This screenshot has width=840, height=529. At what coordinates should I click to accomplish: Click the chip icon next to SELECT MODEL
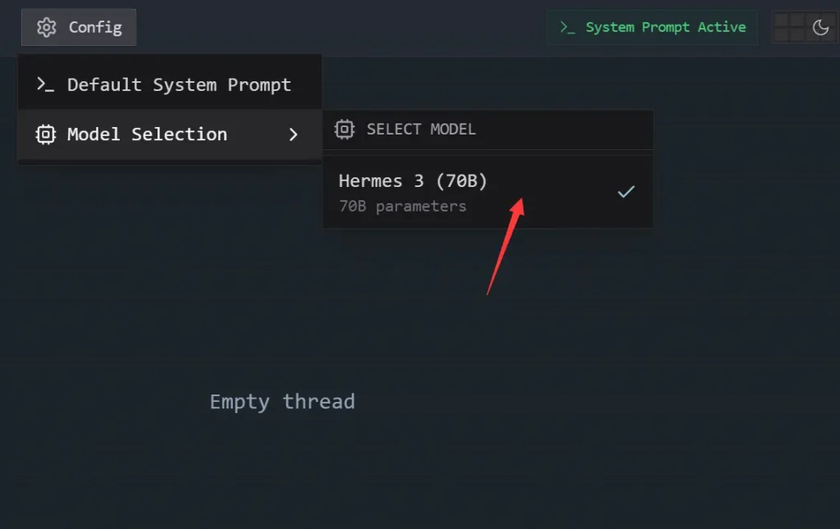(x=345, y=130)
